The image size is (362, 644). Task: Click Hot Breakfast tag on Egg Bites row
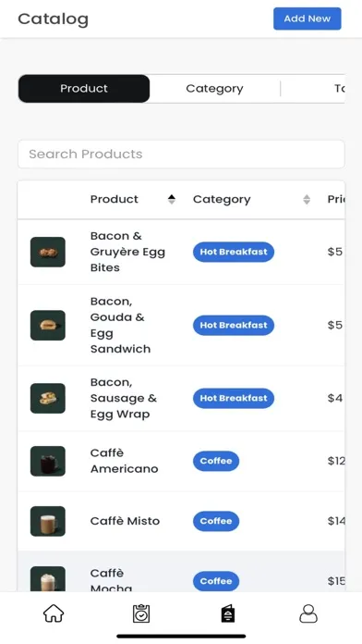[234, 252]
